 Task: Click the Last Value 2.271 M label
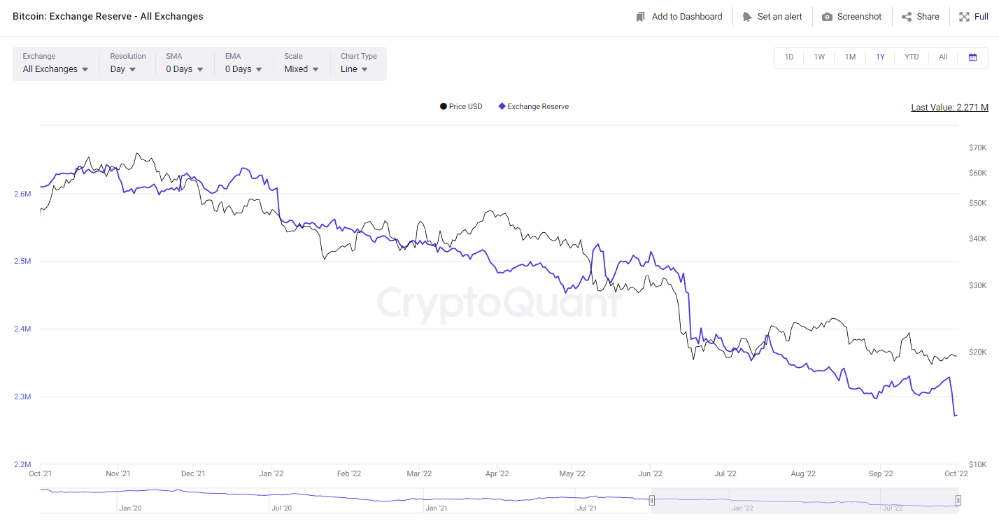[x=949, y=108]
